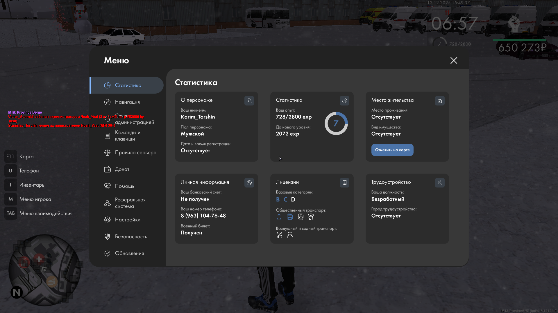Click the tools icon in Трудоустройство card
Screen dimensions: 558x313
click(x=440, y=183)
